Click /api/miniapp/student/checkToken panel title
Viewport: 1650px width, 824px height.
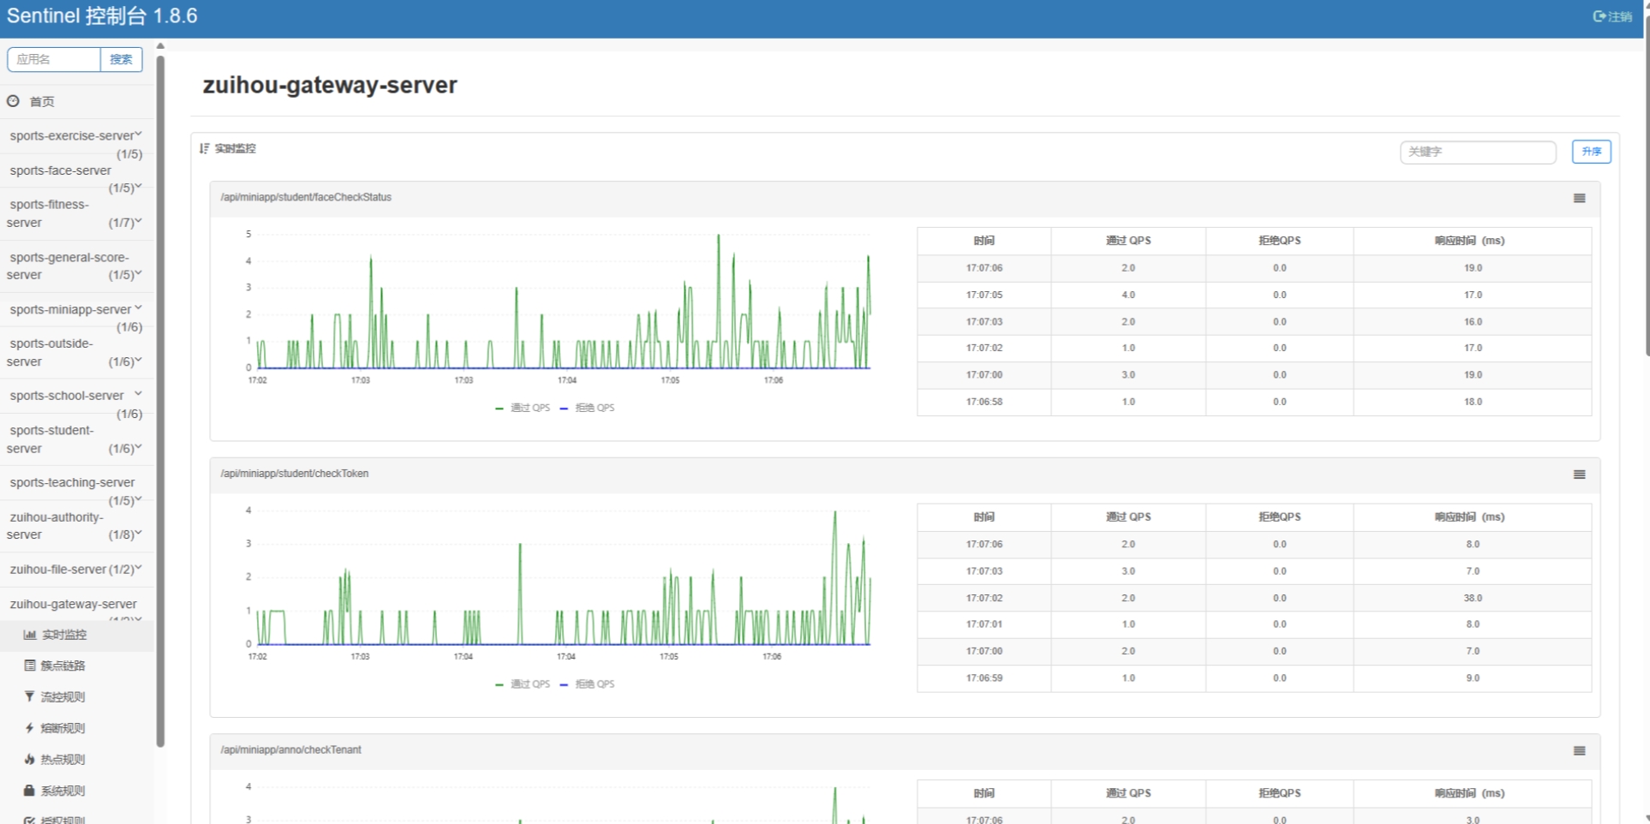click(x=295, y=474)
